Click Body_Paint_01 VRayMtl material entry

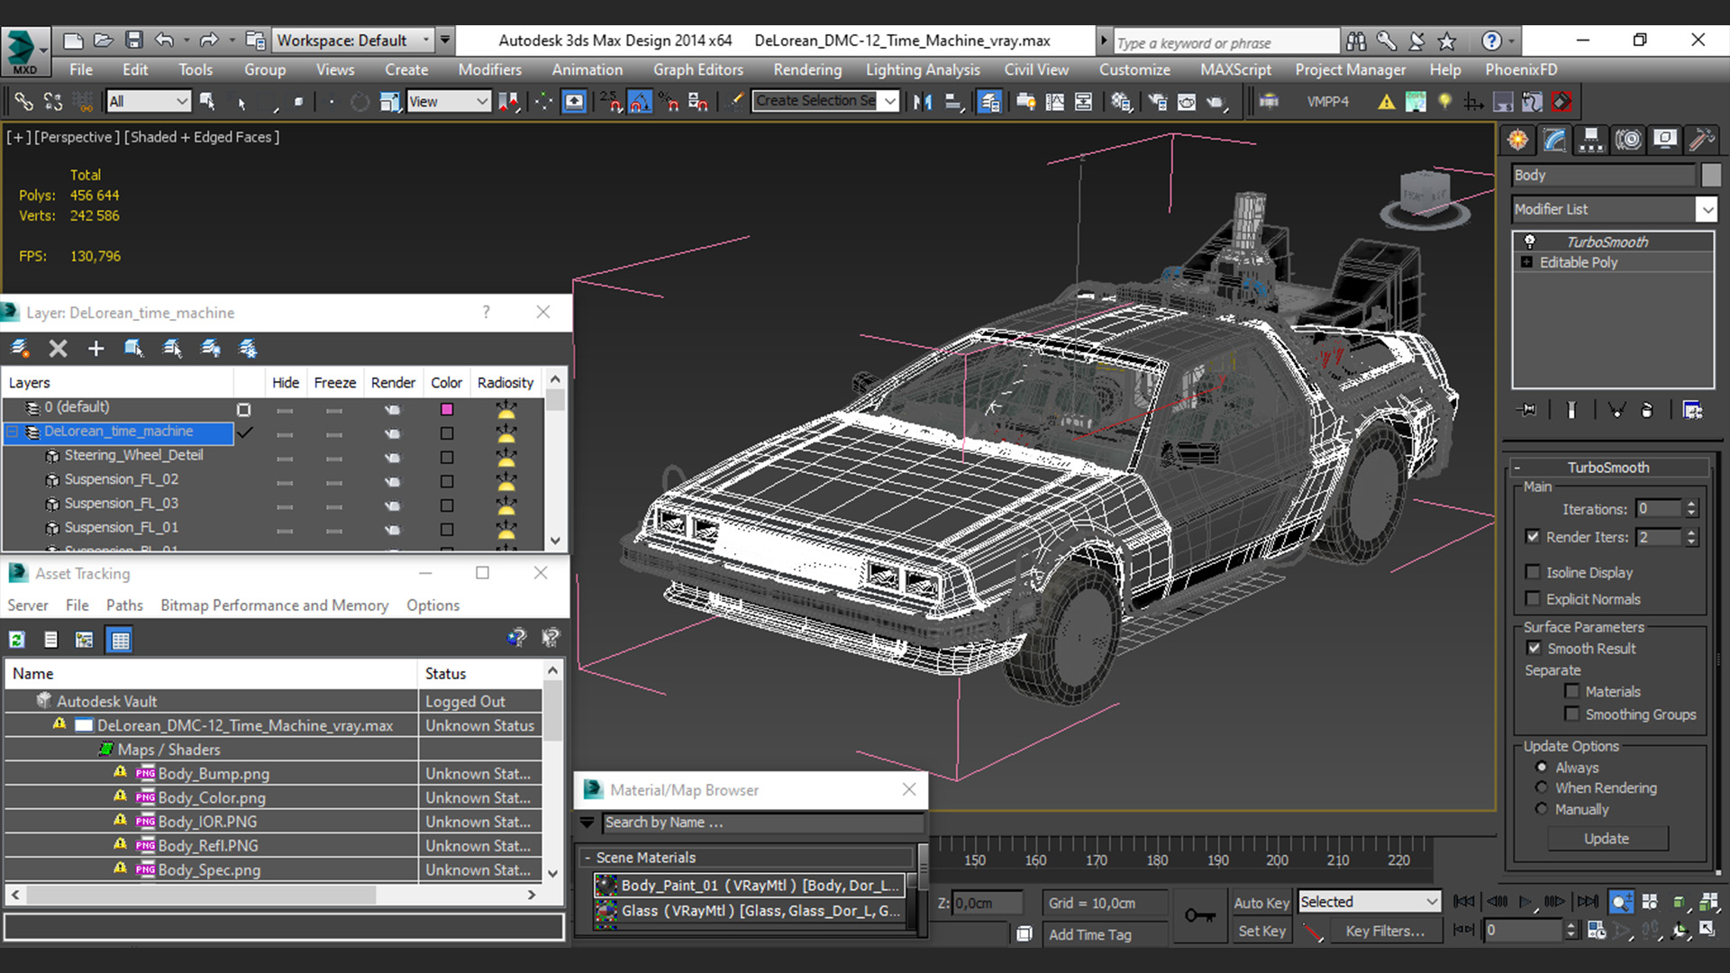pyautogui.click(x=751, y=885)
